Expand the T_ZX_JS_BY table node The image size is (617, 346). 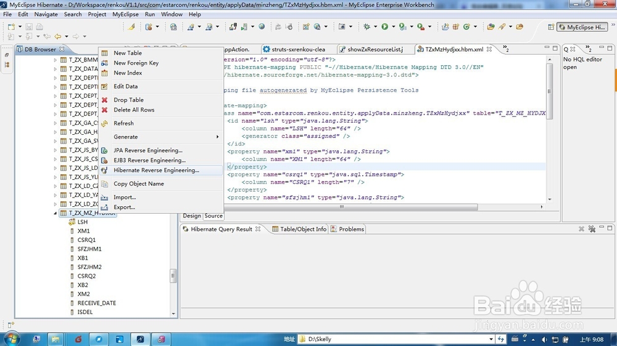coord(55,150)
